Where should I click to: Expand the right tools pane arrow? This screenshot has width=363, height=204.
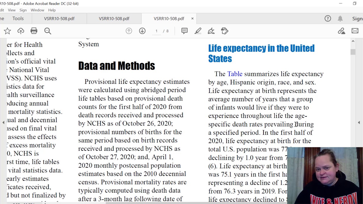point(359,122)
